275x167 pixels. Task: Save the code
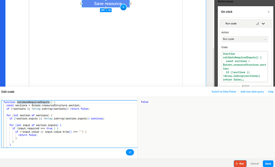pos(268,164)
